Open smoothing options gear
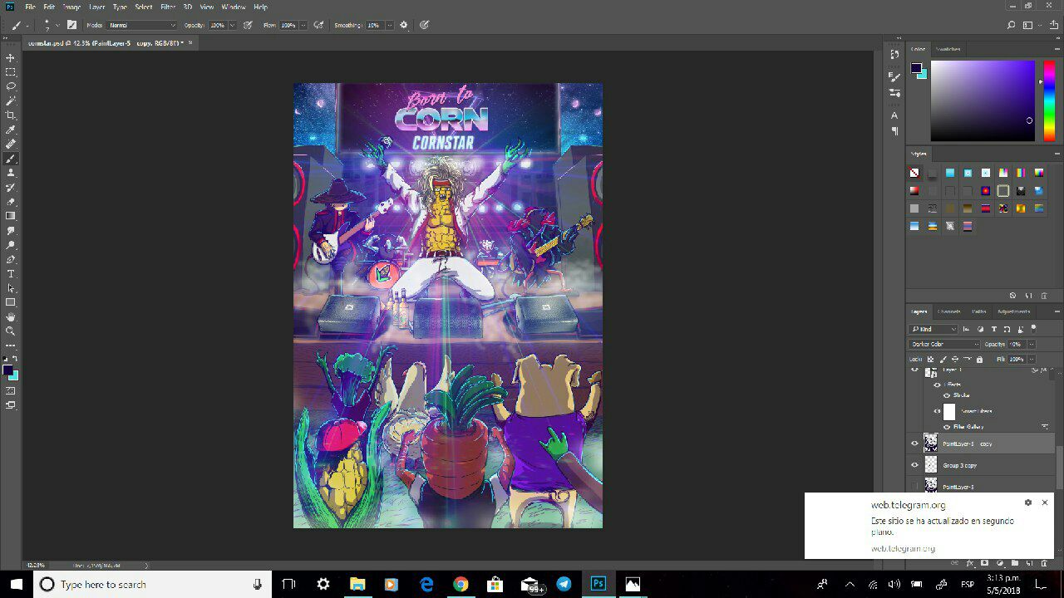This screenshot has height=598, width=1064. [404, 25]
